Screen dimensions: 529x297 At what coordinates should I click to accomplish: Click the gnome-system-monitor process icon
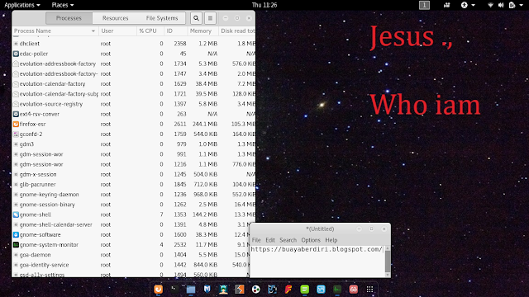point(16,245)
